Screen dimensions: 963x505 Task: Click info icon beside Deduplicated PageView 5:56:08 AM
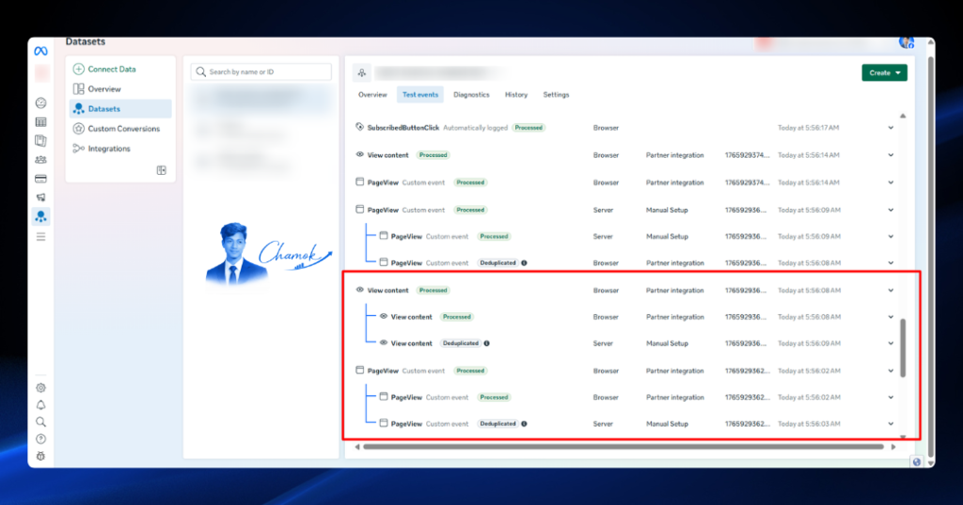(x=524, y=263)
